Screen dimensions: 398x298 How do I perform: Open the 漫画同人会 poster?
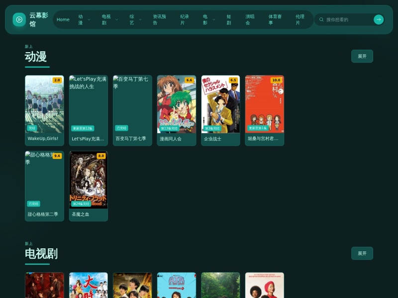click(177, 104)
